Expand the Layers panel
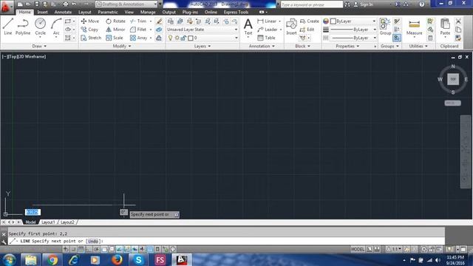Screen dimensions: 473x266 click(x=203, y=46)
